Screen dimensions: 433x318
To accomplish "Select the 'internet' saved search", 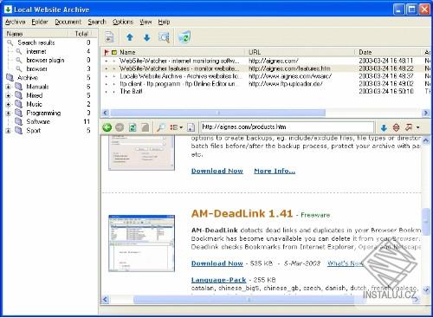I will (36, 51).
